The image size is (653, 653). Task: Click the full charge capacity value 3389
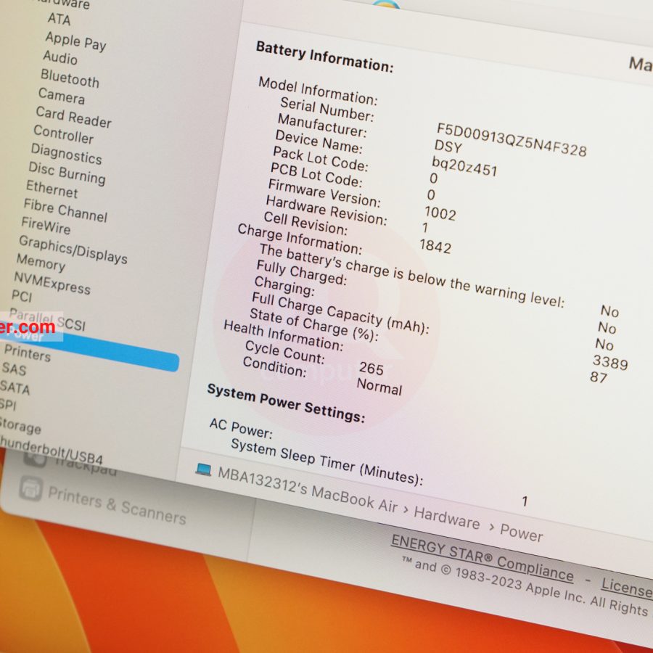(610, 362)
